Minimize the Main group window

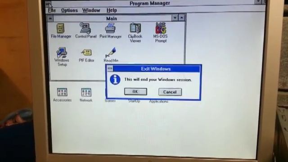(x=175, y=18)
